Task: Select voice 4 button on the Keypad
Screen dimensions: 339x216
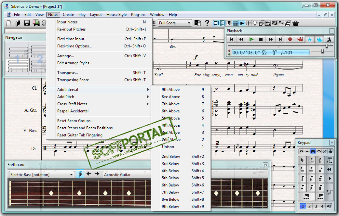Action: point(322,206)
